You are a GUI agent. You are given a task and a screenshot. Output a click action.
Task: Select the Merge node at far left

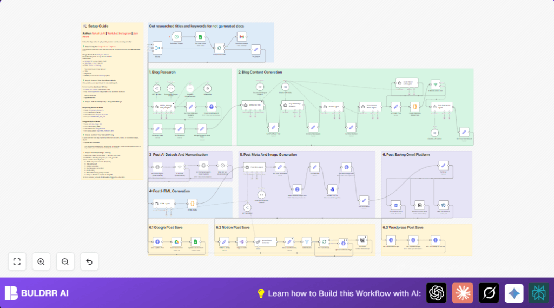pos(157,47)
